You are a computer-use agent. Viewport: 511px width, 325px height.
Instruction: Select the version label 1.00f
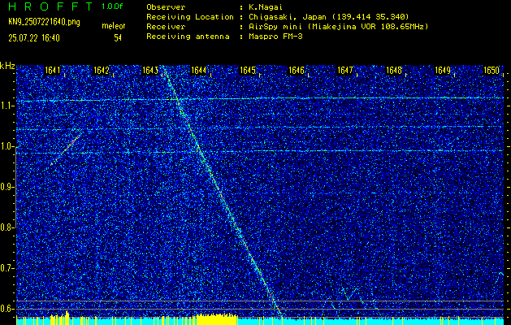point(112,6)
